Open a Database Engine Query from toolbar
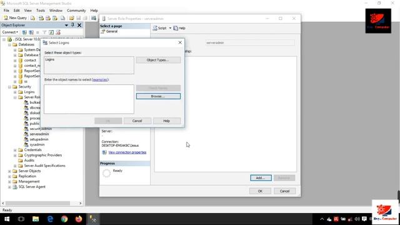Image resolution: width=400 pixels, height=225 pixels. (x=32, y=18)
